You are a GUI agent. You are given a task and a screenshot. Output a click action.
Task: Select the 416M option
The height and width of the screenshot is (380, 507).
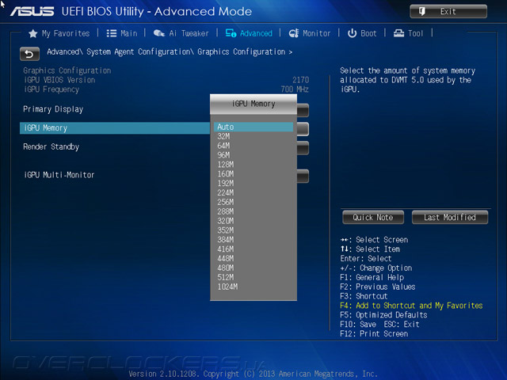click(x=225, y=249)
